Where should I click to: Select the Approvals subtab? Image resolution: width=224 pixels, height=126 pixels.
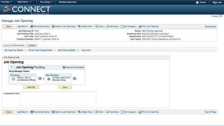pos(86,50)
